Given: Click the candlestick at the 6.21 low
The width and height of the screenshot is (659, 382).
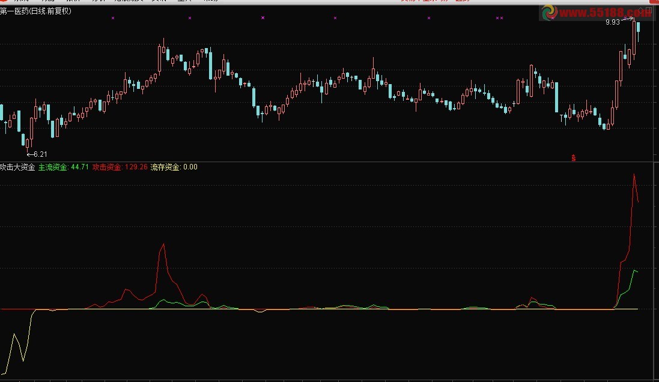Looking at the screenshot, I should (27, 143).
